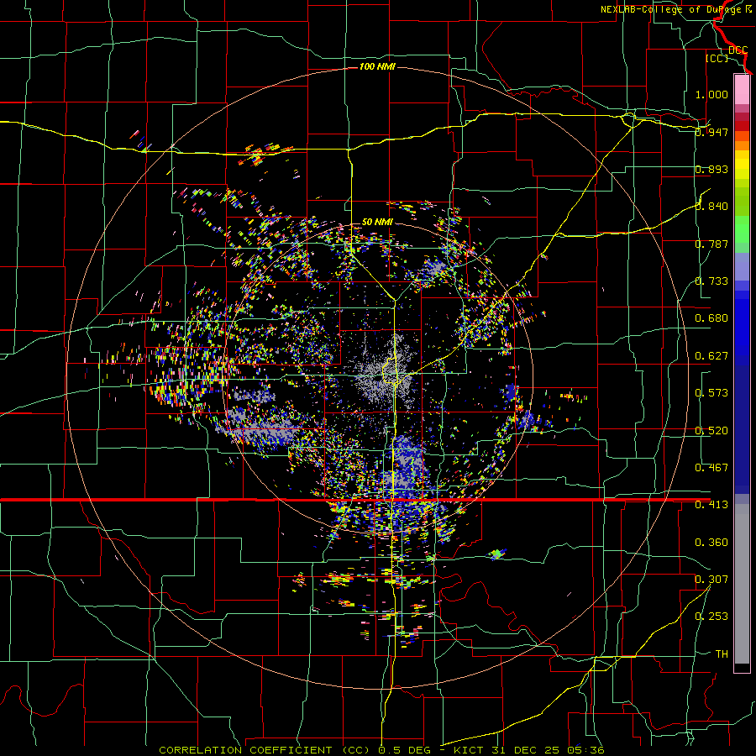Click the [CC] label above the color scale

pyautogui.click(x=717, y=58)
